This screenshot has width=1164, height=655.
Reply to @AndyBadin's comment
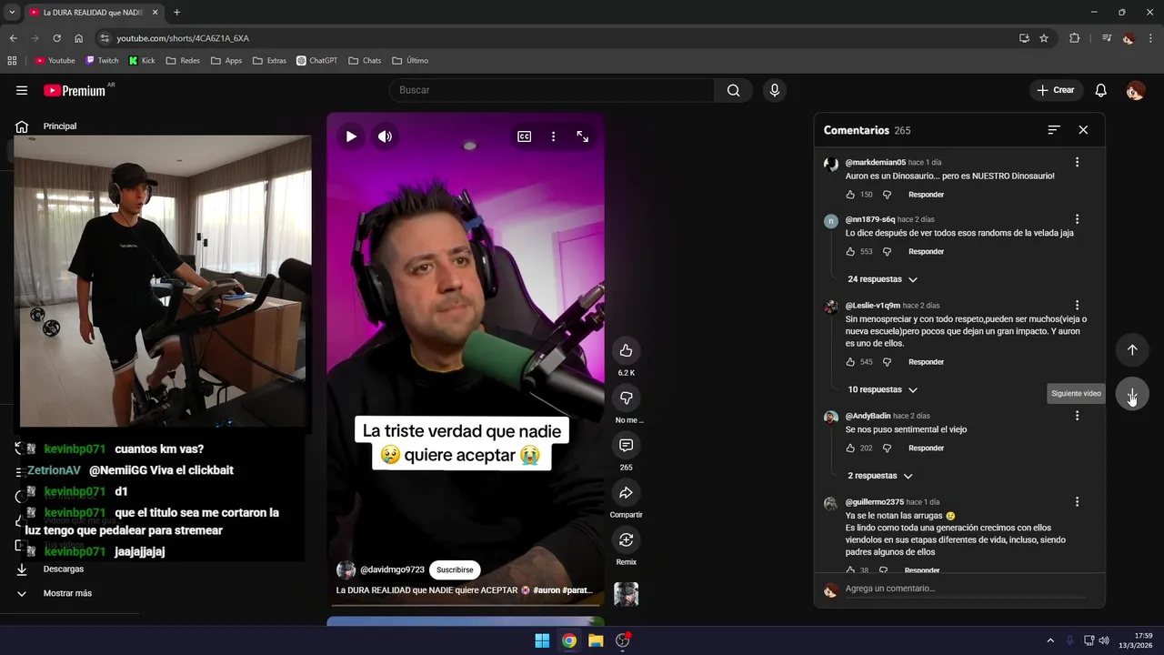tap(926, 448)
